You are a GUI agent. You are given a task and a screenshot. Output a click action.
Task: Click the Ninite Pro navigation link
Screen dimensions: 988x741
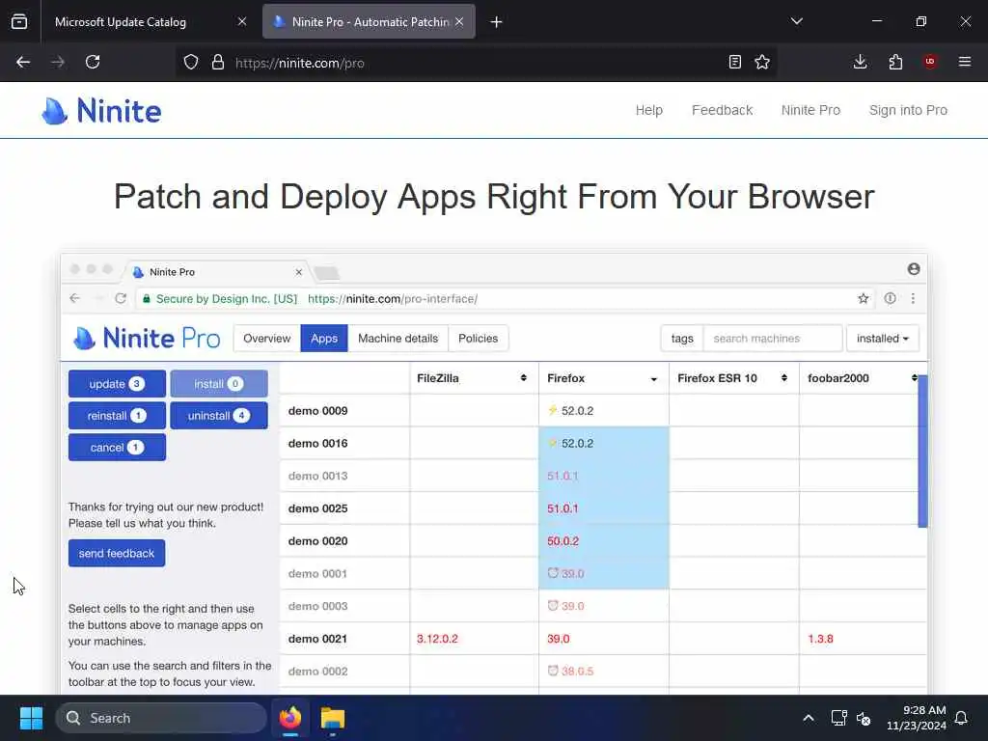click(810, 110)
